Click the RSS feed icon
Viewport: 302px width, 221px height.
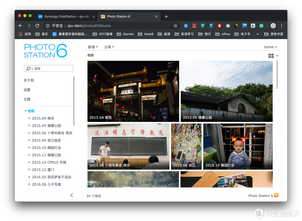[x=276, y=195]
